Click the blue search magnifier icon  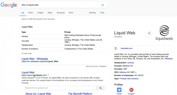pos(103,5)
